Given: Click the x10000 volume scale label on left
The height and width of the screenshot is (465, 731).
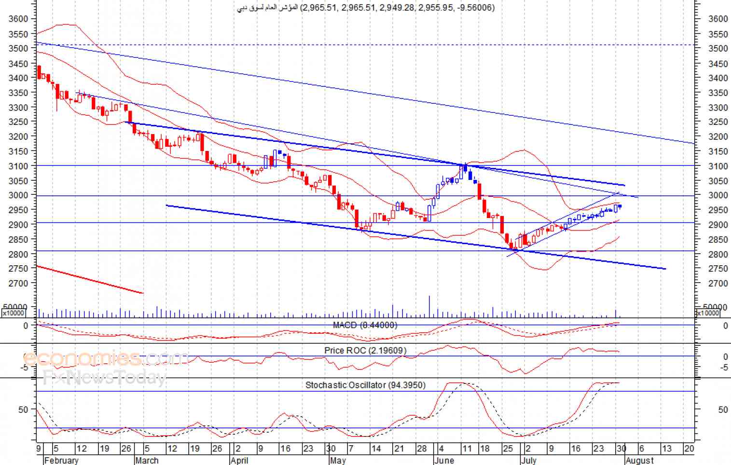Looking at the screenshot, I should 14,313.
